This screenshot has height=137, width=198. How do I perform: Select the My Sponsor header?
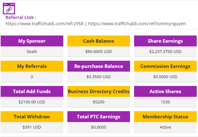(x=32, y=41)
